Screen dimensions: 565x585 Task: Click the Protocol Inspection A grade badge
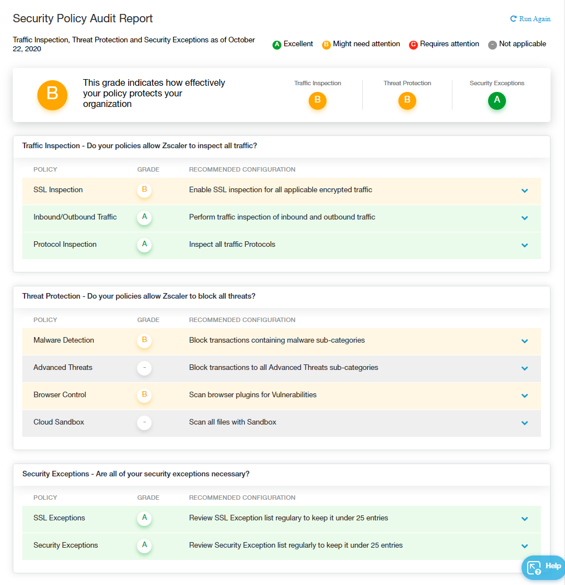(144, 245)
